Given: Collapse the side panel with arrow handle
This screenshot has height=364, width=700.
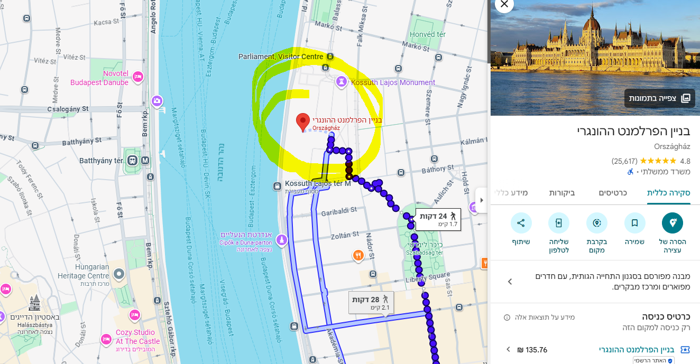Looking at the screenshot, I should [481, 200].
